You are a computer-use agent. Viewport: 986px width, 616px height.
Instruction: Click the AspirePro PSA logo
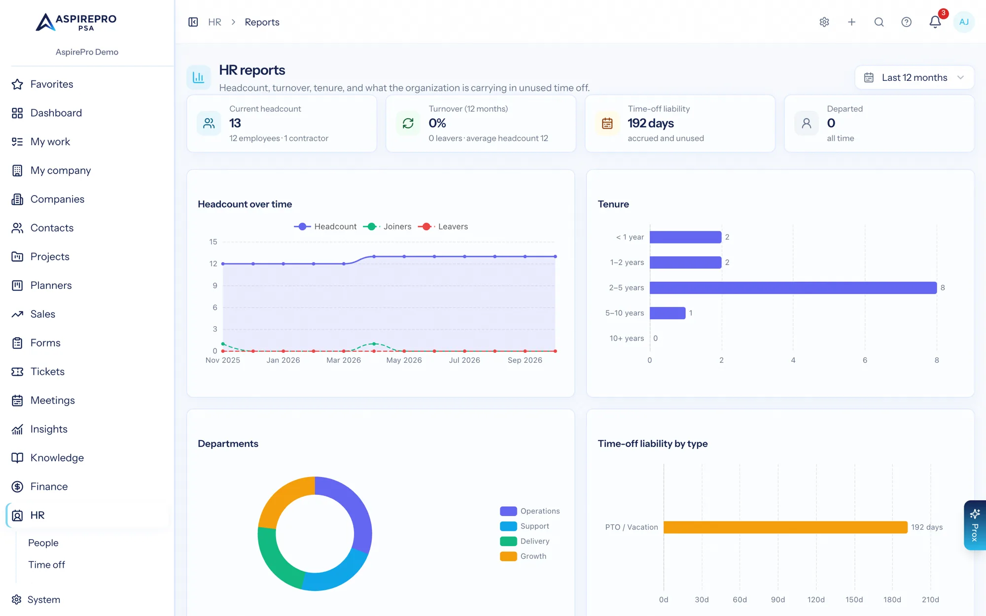tap(76, 22)
